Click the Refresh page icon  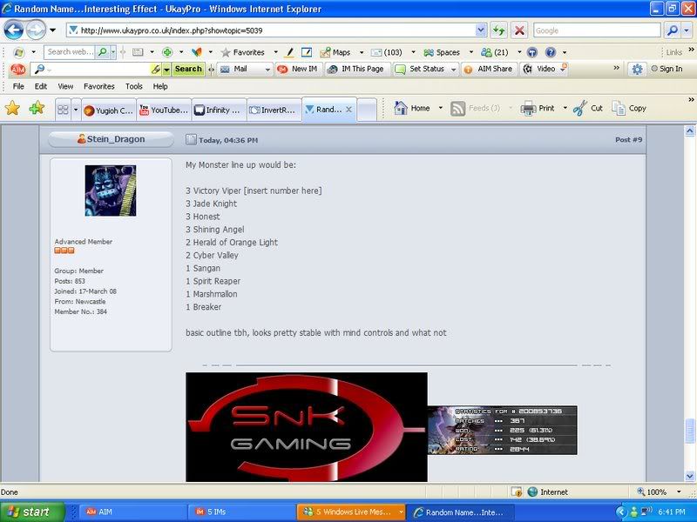(498, 30)
